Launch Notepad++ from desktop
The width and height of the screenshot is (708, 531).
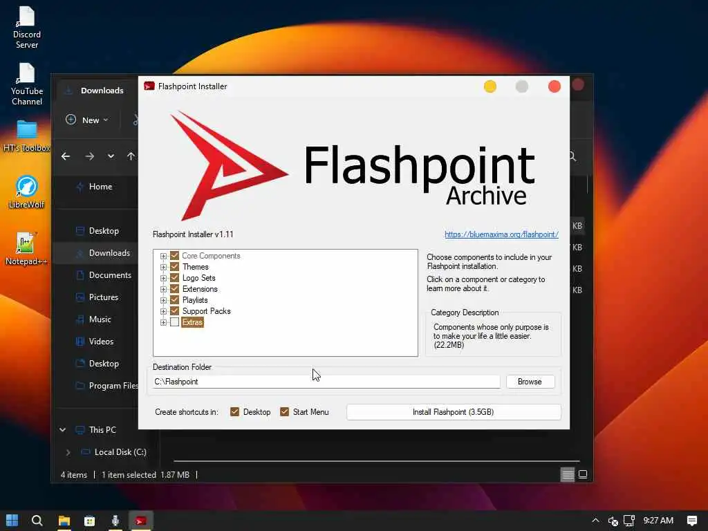[26, 248]
